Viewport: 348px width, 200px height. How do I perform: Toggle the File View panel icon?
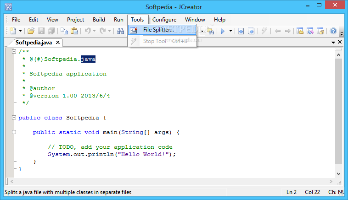point(300,31)
